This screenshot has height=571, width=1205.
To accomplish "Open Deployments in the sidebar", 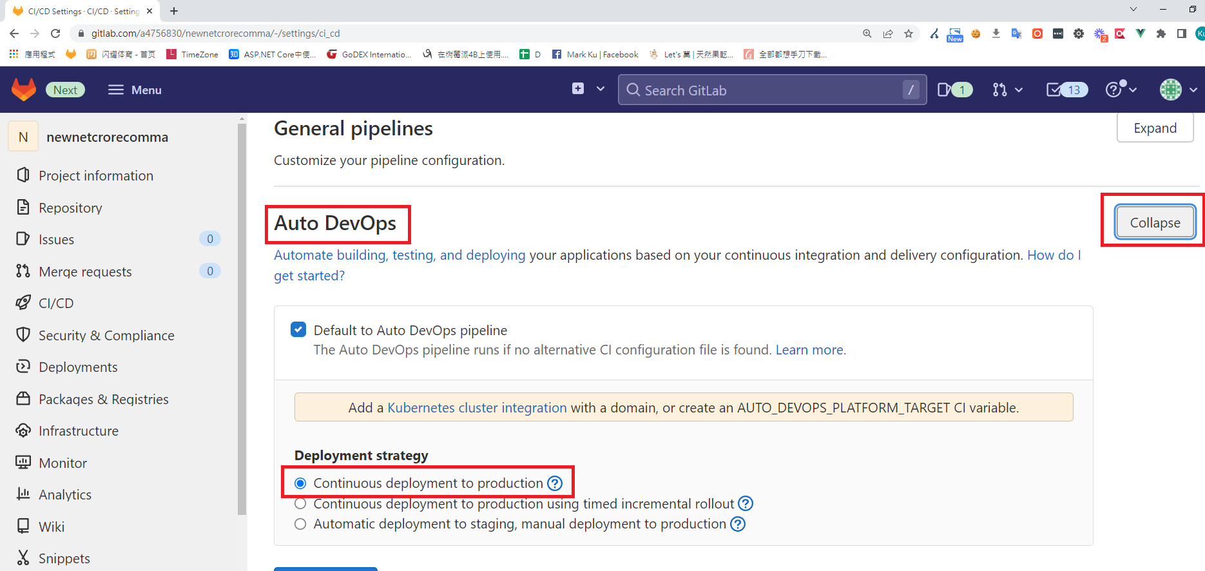I will (x=78, y=367).
